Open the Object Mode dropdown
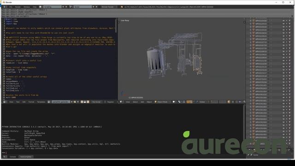The height and width of the screenshot is (166, 295). point(162,102)
